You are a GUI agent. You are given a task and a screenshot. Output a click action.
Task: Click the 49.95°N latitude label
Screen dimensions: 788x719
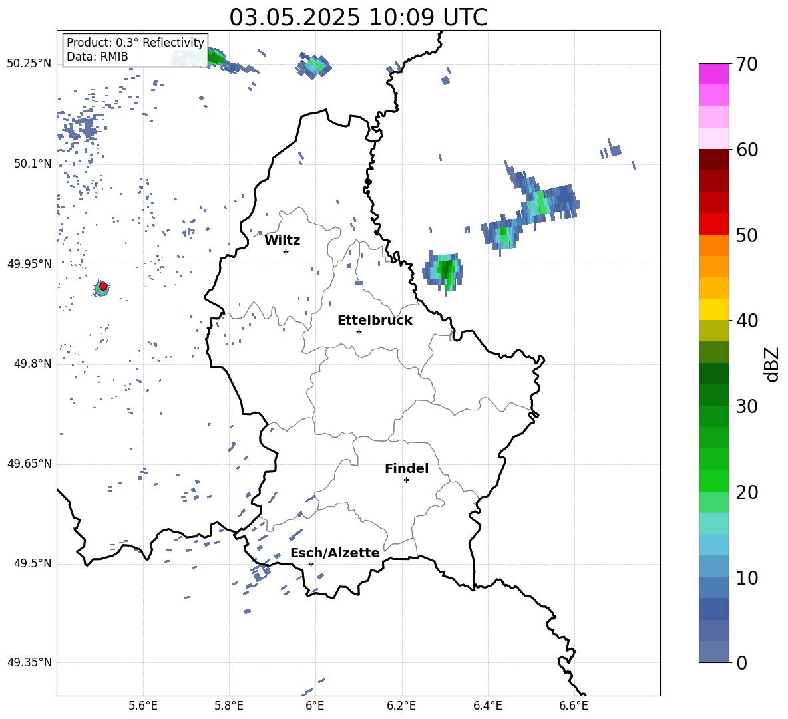29,263
